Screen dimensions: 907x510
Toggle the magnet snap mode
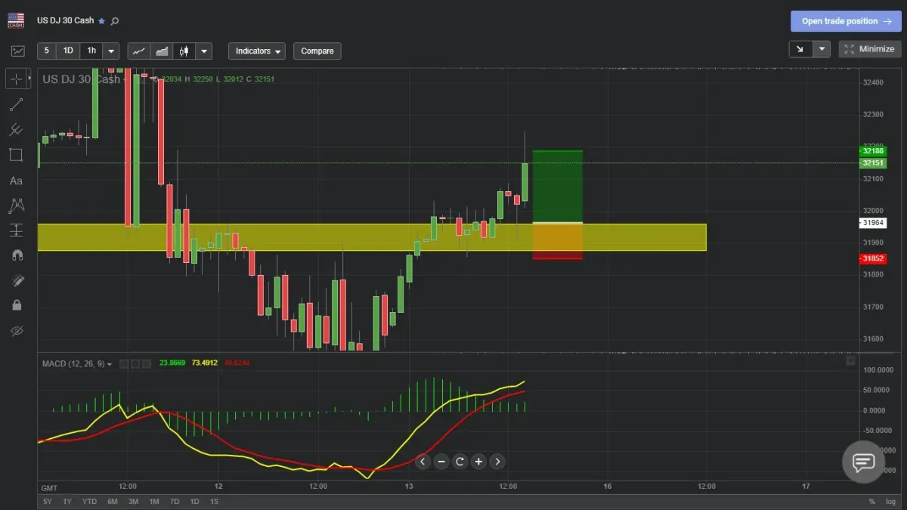point(17,255)
